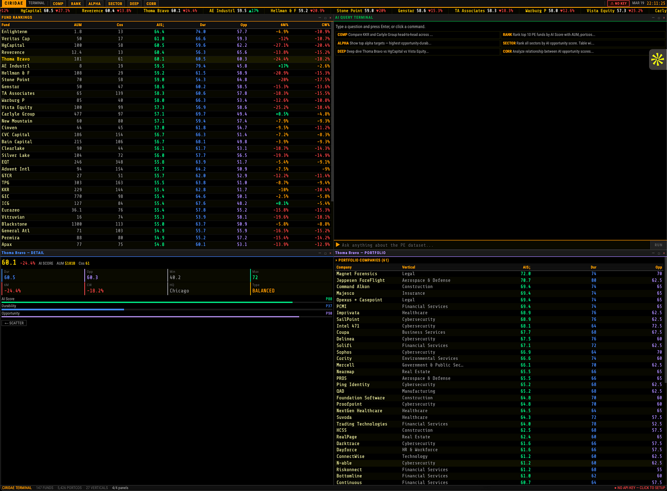Maximize the Fund Rankings panel
The width and height of the screenshot is (667, 491).
click(325, 17)
